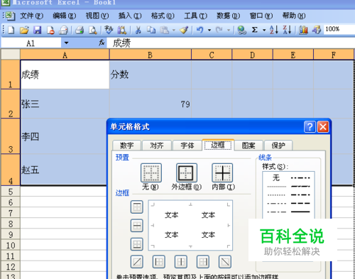Click the Insert Hyperlink globe icon
This screenshot has width=355, height=279.
(x=241, y=30)
